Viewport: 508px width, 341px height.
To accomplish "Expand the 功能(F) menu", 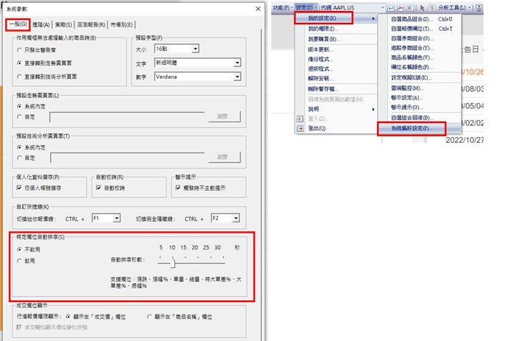I will pos(283,8).
